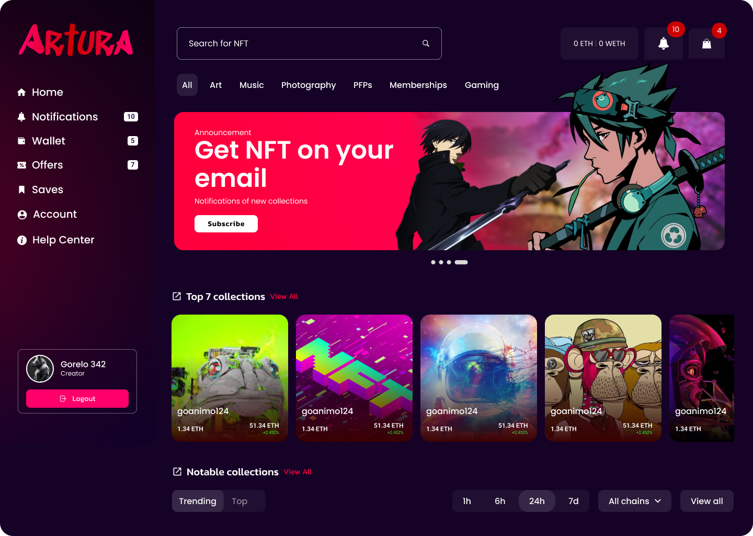The width and height of the screenshot is (753, 536).
Task: Select the Photography category tab
Action: [x=309, y=85]
